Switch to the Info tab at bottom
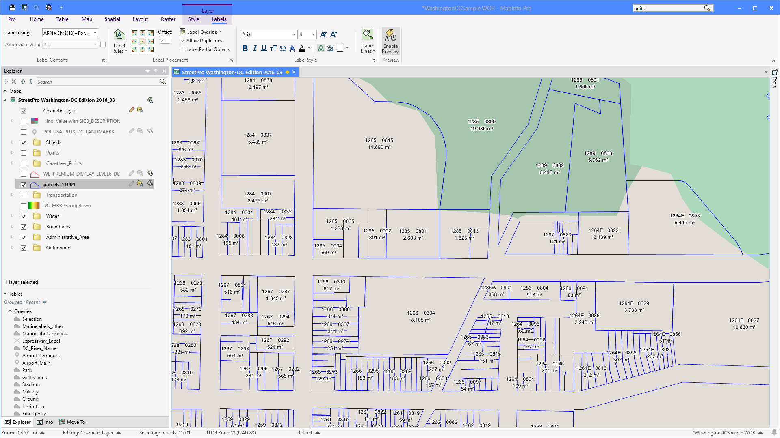This screenshot has width=780, height=438. (45, 422)
